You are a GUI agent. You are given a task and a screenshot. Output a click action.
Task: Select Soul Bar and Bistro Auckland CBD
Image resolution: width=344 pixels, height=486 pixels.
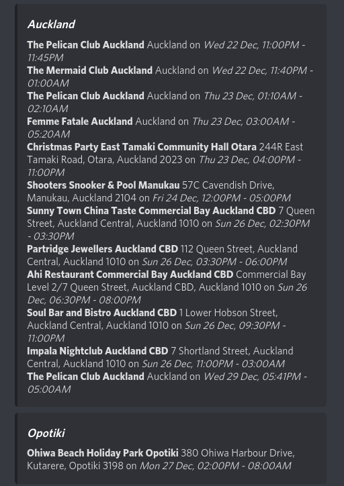101,313
